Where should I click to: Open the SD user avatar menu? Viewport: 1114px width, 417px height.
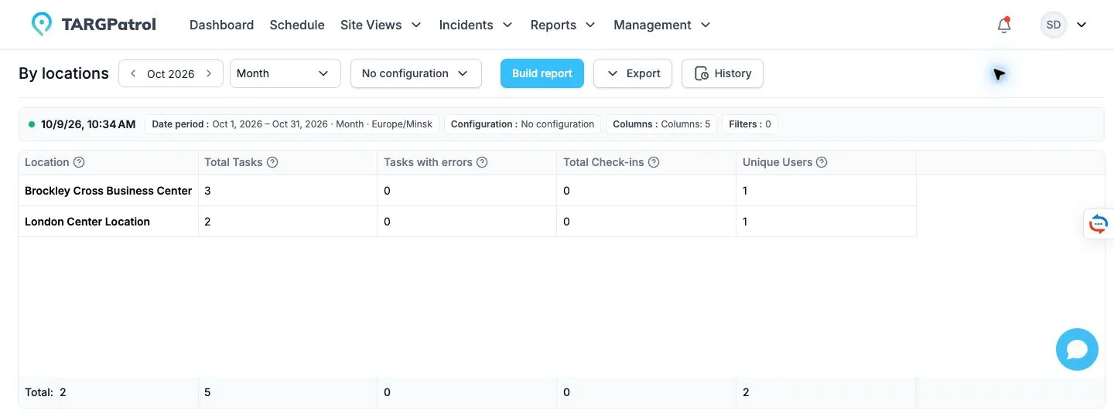coord(1054,25)
